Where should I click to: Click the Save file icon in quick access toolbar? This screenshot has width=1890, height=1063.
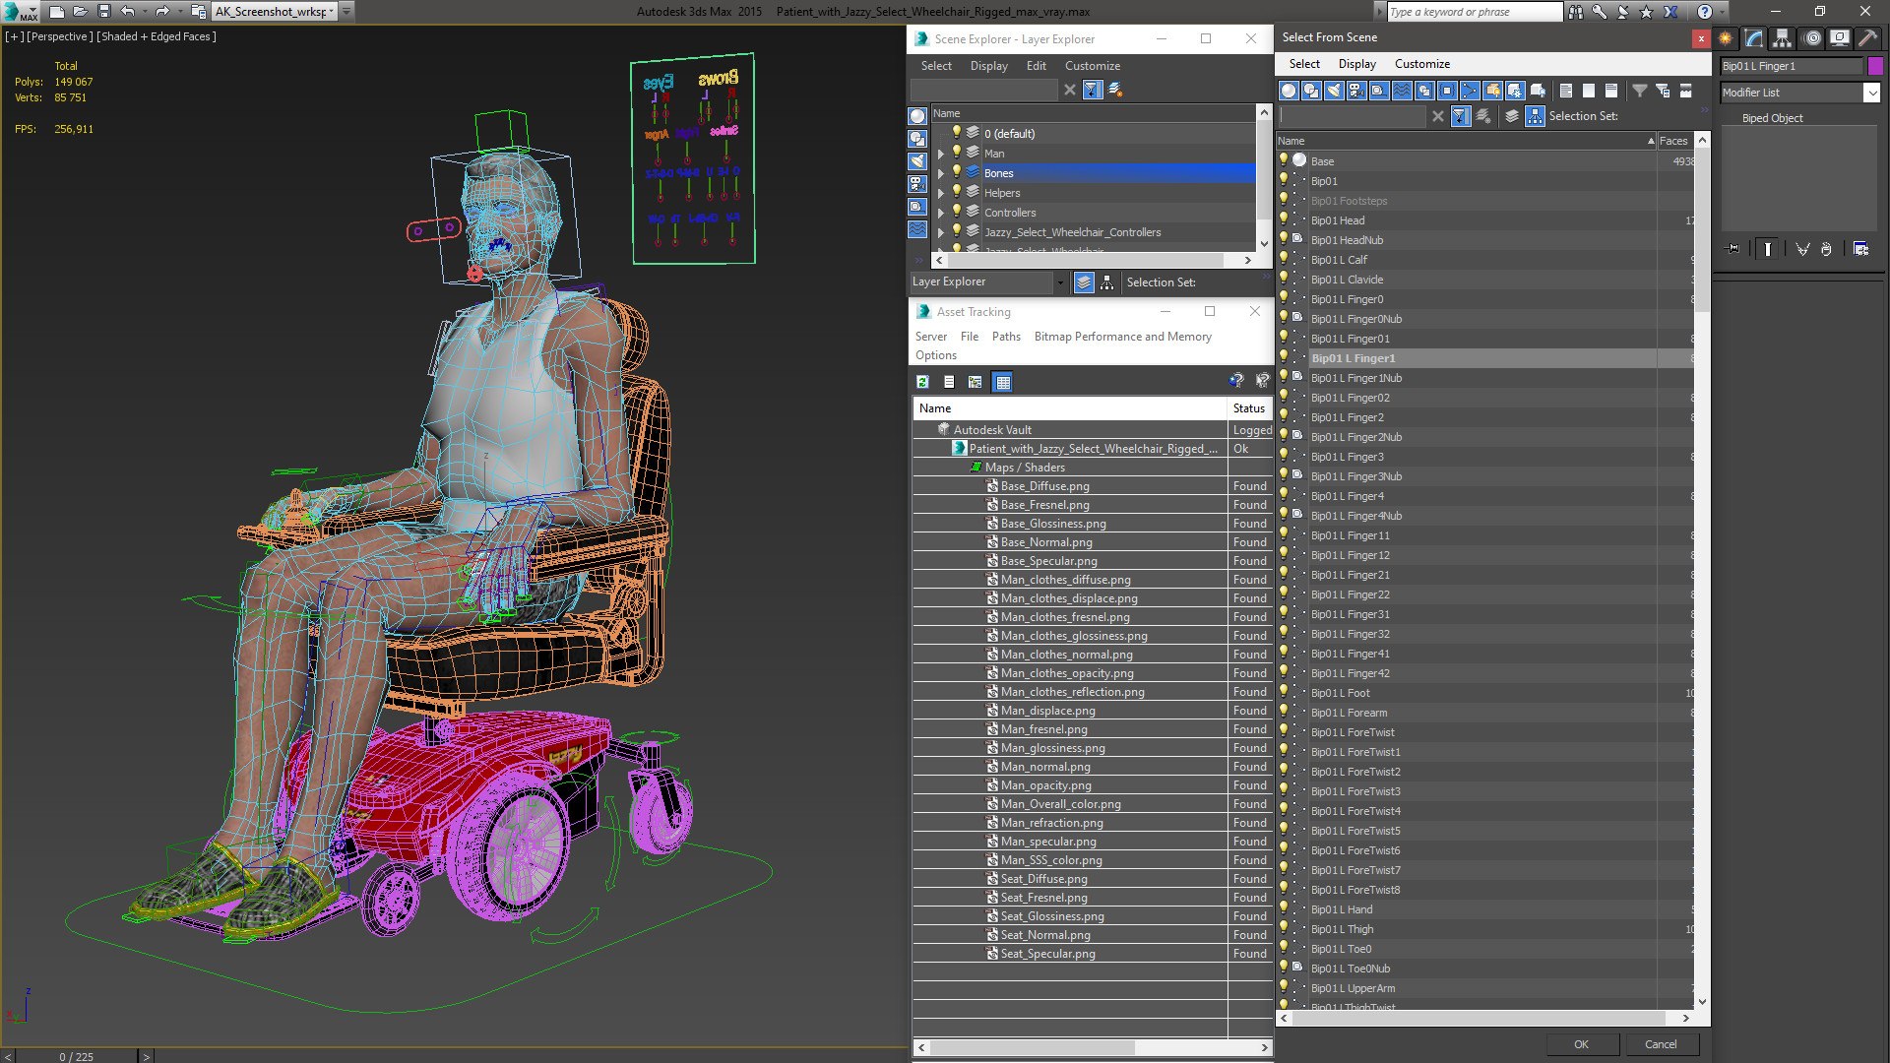click(103, 12)
